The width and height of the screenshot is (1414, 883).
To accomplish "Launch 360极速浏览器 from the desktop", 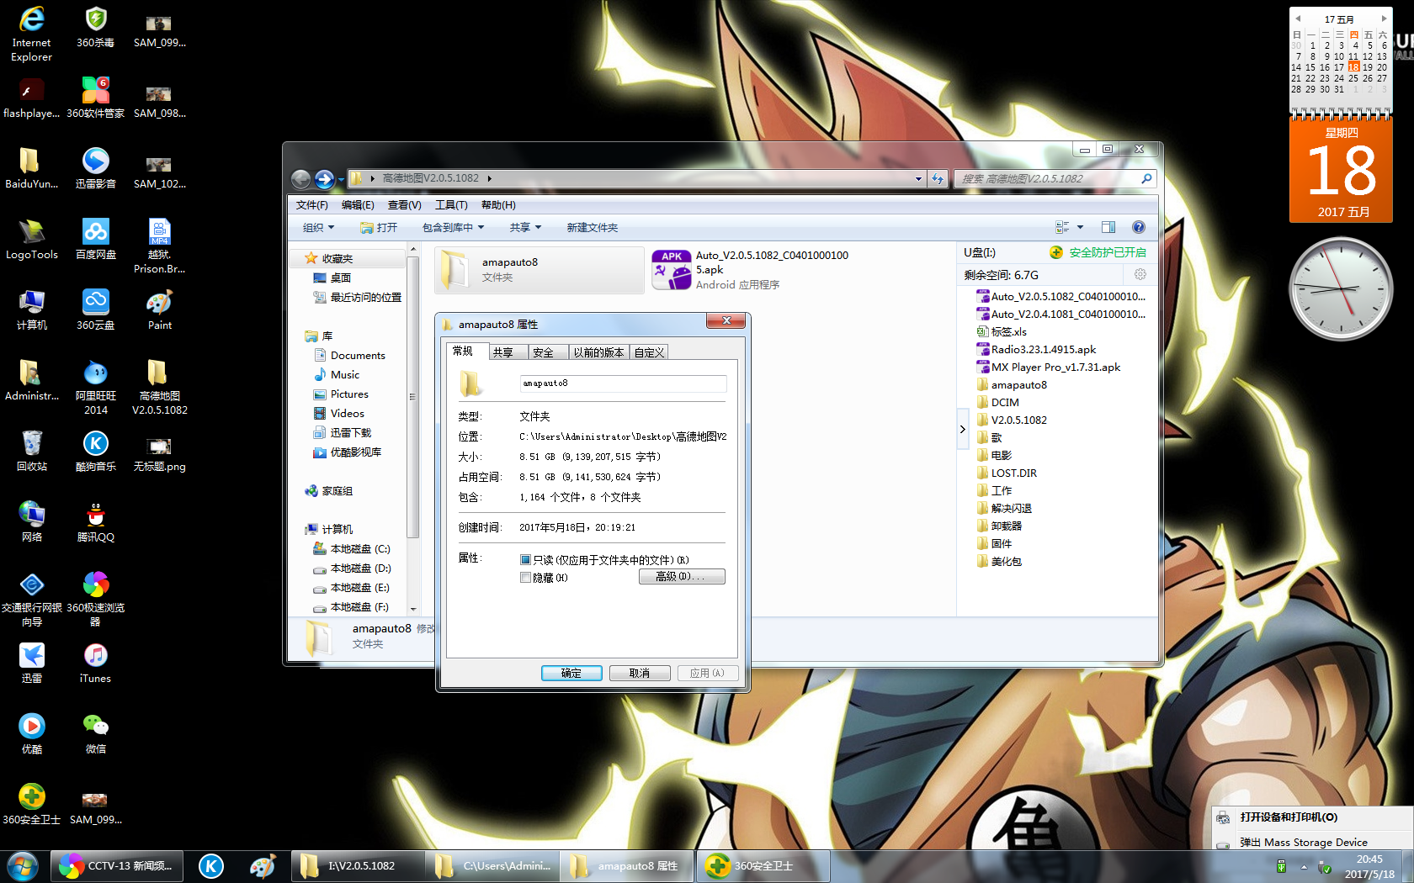I will point(96,599).
